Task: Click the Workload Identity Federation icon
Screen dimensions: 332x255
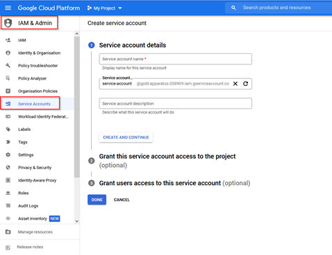Action: click(x=8, y=116)
